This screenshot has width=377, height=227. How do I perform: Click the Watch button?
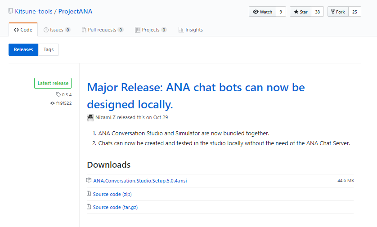click(x=262, y=12)
